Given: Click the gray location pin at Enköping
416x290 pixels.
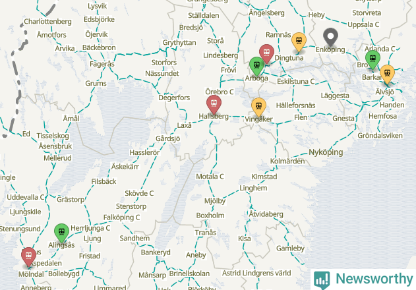Looking at the screenshot, I should pyautogui.click(x=330, y=38).
